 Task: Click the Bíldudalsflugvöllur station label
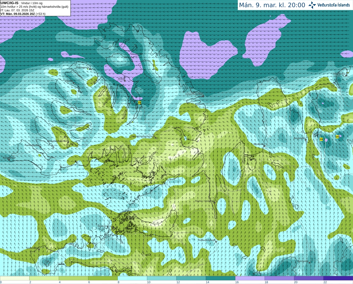point(57,141)
